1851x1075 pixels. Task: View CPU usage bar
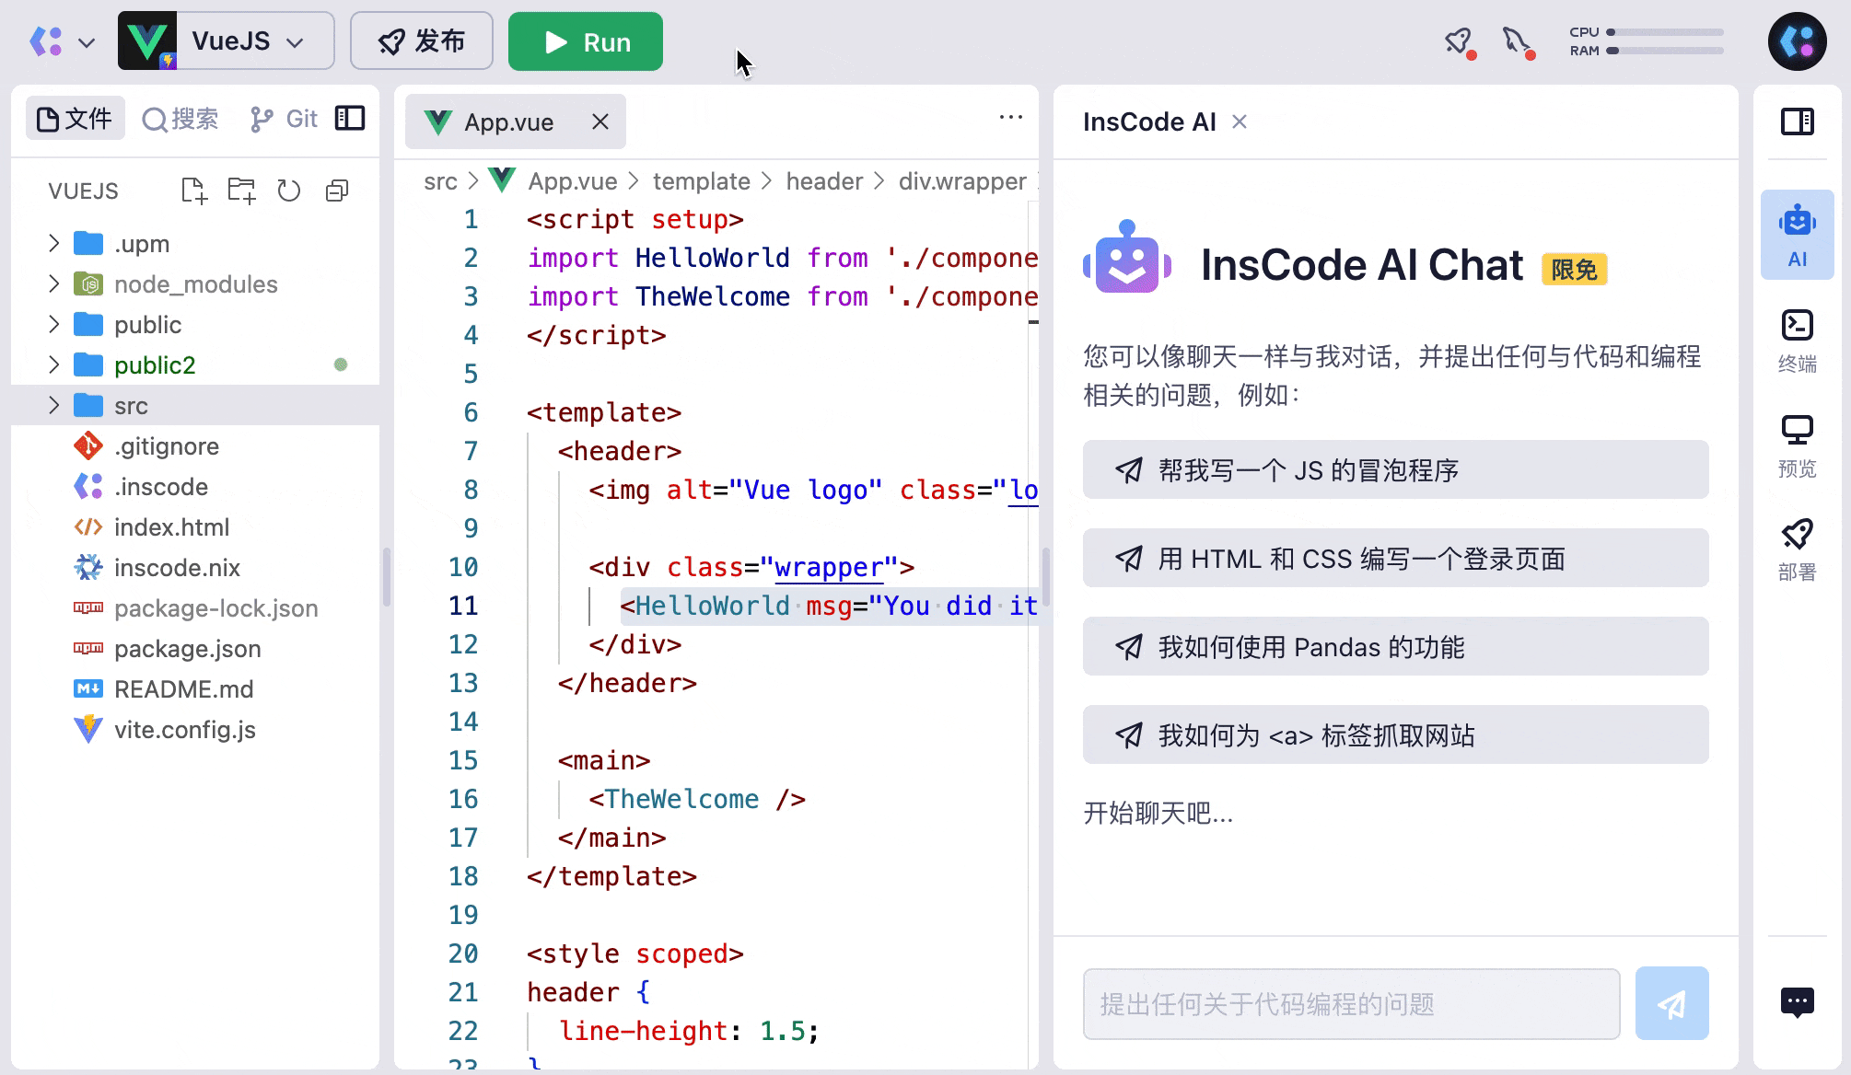(x=1664, y=32)
